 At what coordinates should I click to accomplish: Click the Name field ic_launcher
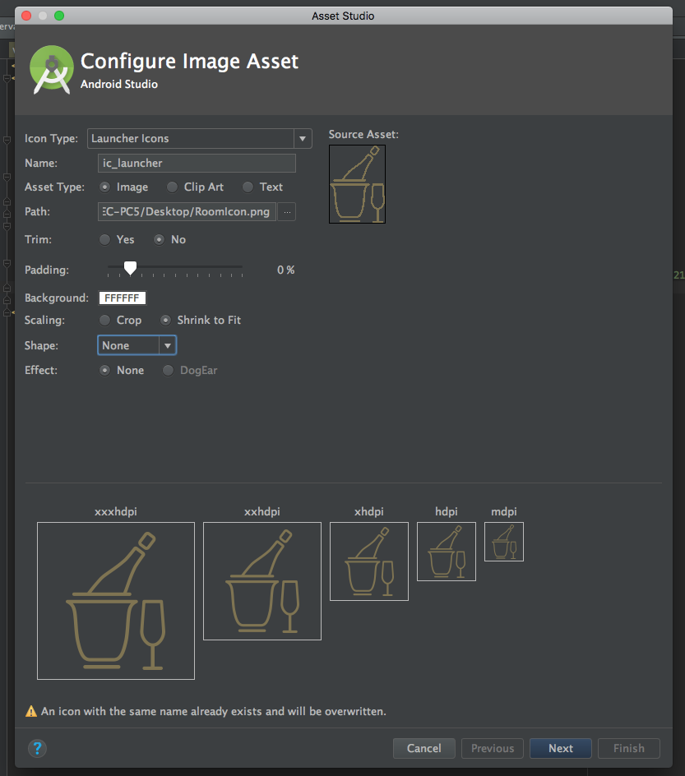[x=197, y=164]
